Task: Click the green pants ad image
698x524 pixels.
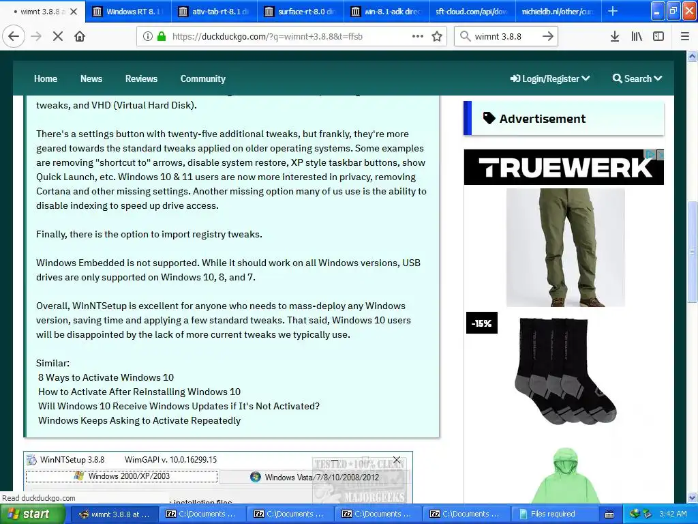Action: pyautogui.click(x=565, y=247)
